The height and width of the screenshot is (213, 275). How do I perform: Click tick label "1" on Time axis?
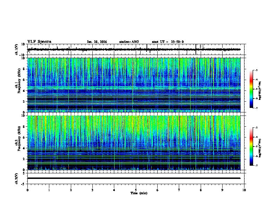coord(49,190)
